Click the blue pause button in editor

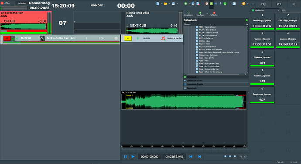pos(125,157)
